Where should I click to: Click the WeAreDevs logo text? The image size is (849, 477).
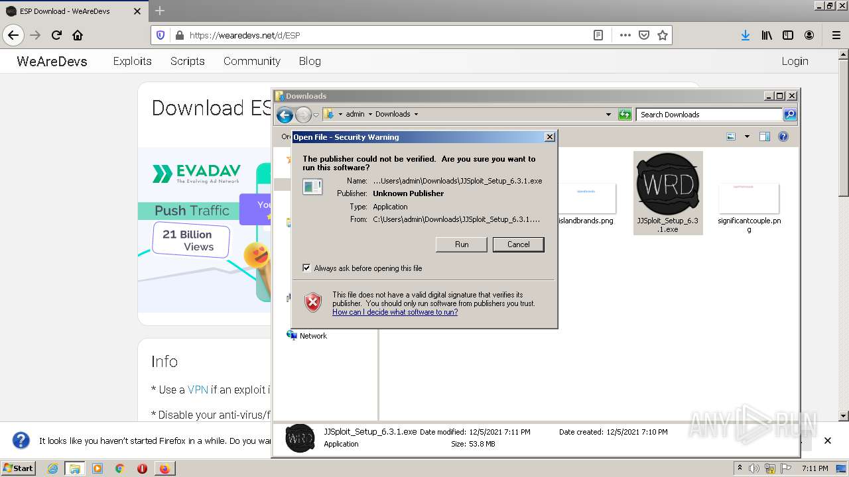(x=52, y=61)
